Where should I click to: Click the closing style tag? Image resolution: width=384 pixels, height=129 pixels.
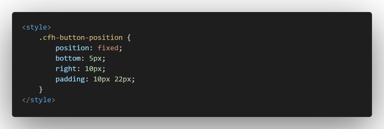coord(39,100)
